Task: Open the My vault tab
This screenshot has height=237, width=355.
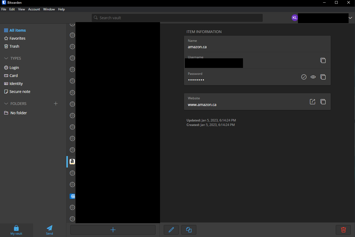Action: point(16,230)
